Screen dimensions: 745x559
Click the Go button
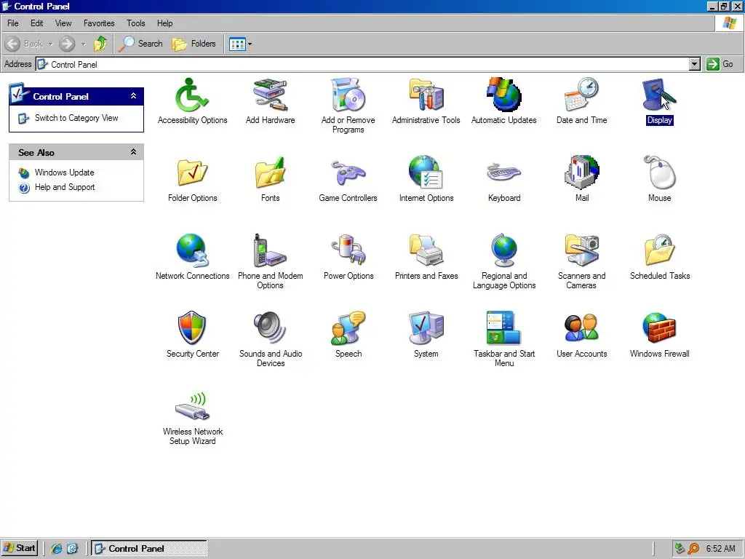[721, 64]
